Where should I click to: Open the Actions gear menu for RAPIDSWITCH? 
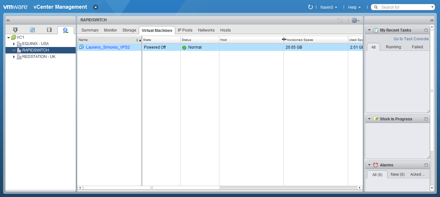[x=355, y=20]
